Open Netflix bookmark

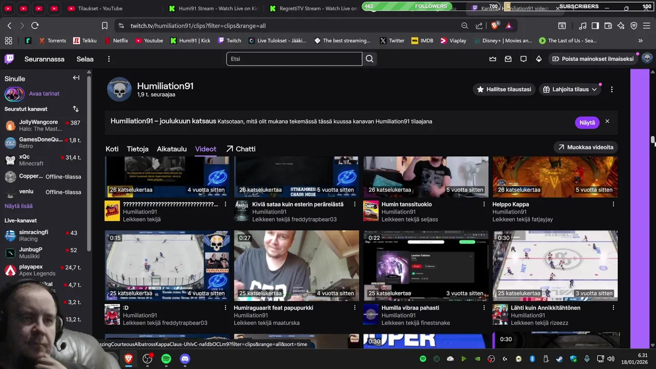point(116,40)
